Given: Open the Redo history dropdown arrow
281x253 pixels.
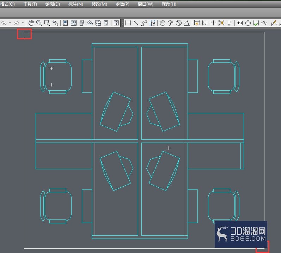Looking at the screenshot, I should click(23, 23).
